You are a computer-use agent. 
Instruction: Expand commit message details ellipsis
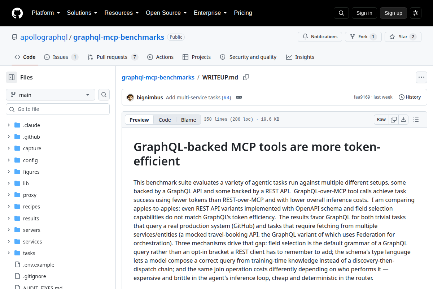[x=239, y=97]
